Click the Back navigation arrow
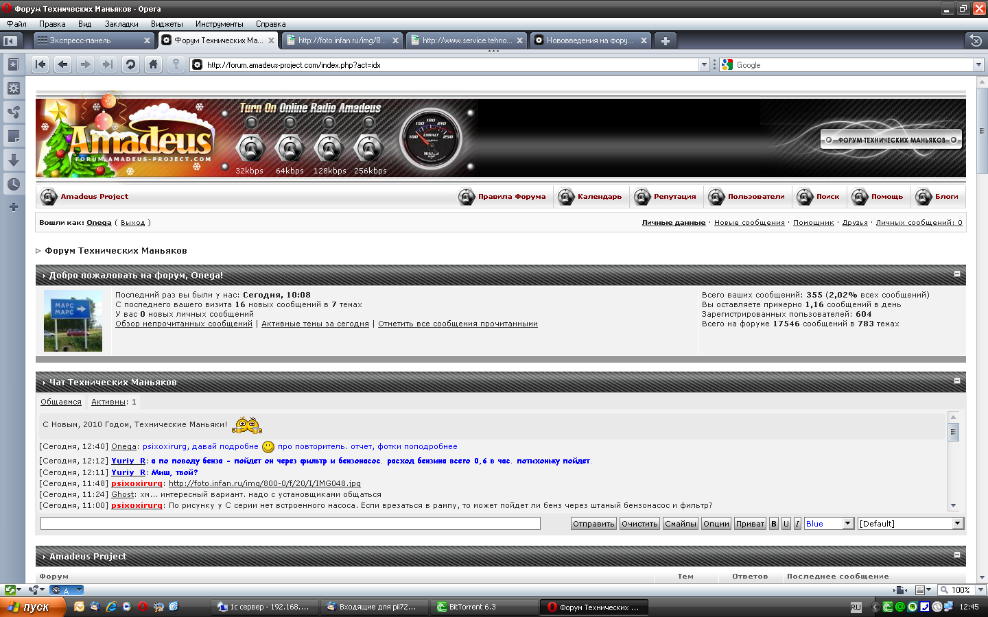988x617 pixels. 63,64
